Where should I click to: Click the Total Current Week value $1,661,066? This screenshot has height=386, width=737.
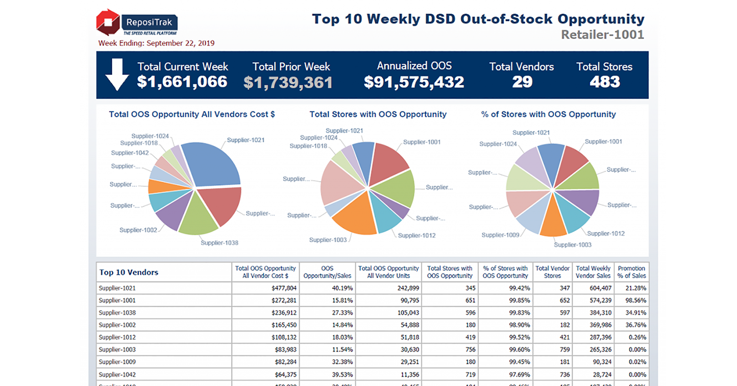point(182,82)
